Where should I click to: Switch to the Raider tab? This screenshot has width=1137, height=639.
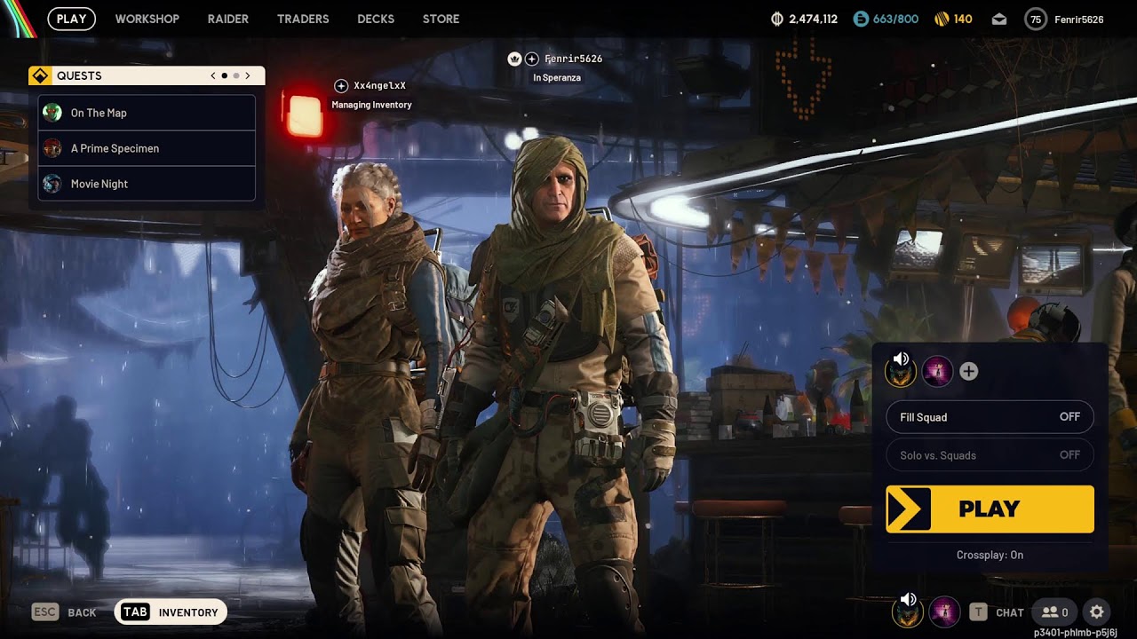pos(228,19)
